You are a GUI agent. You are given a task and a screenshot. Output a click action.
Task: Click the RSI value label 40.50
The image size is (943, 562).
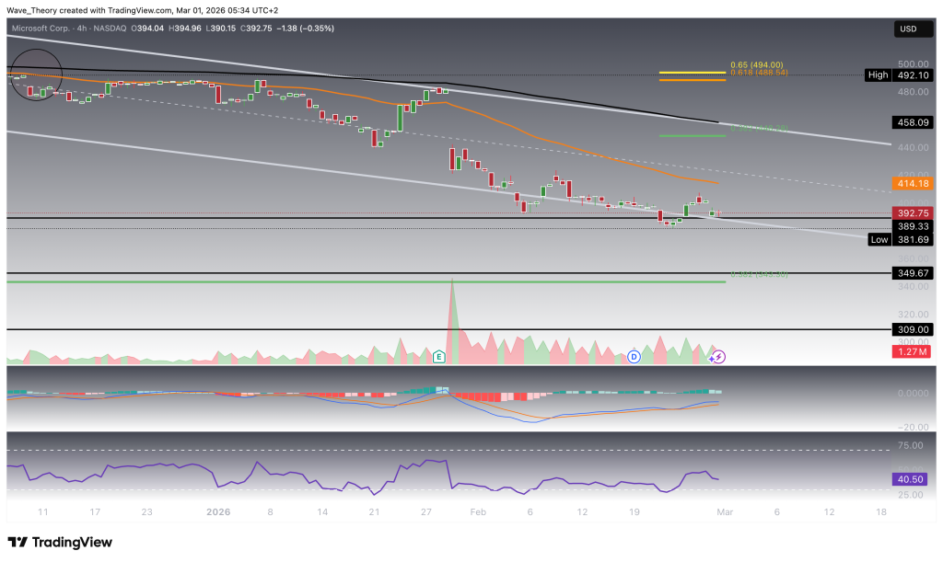908,478
